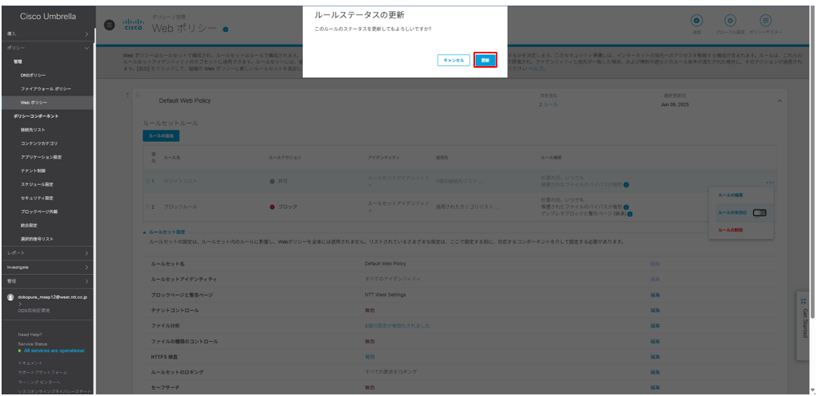Screen dimensions: 821x396
Task: Click user avatar icon for dokopura account
Action: 10,296
